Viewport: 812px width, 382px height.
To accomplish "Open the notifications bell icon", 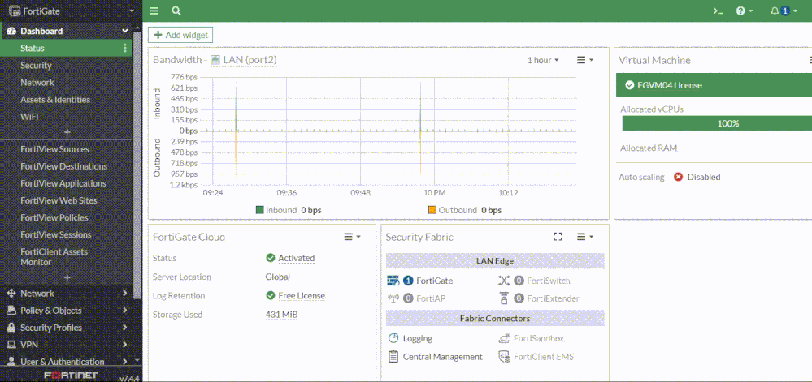I will click(775, 11).
